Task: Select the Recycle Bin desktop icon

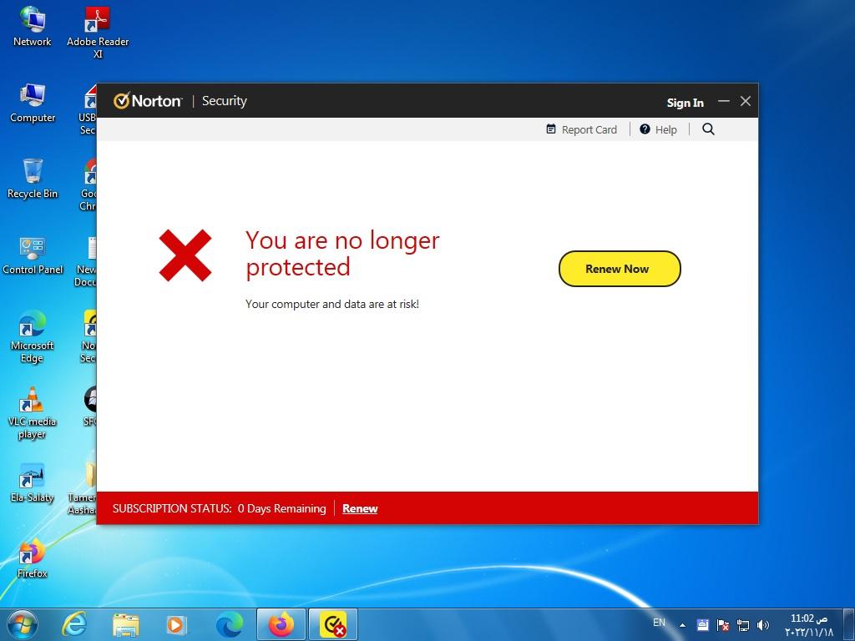Action: (33, 179)
